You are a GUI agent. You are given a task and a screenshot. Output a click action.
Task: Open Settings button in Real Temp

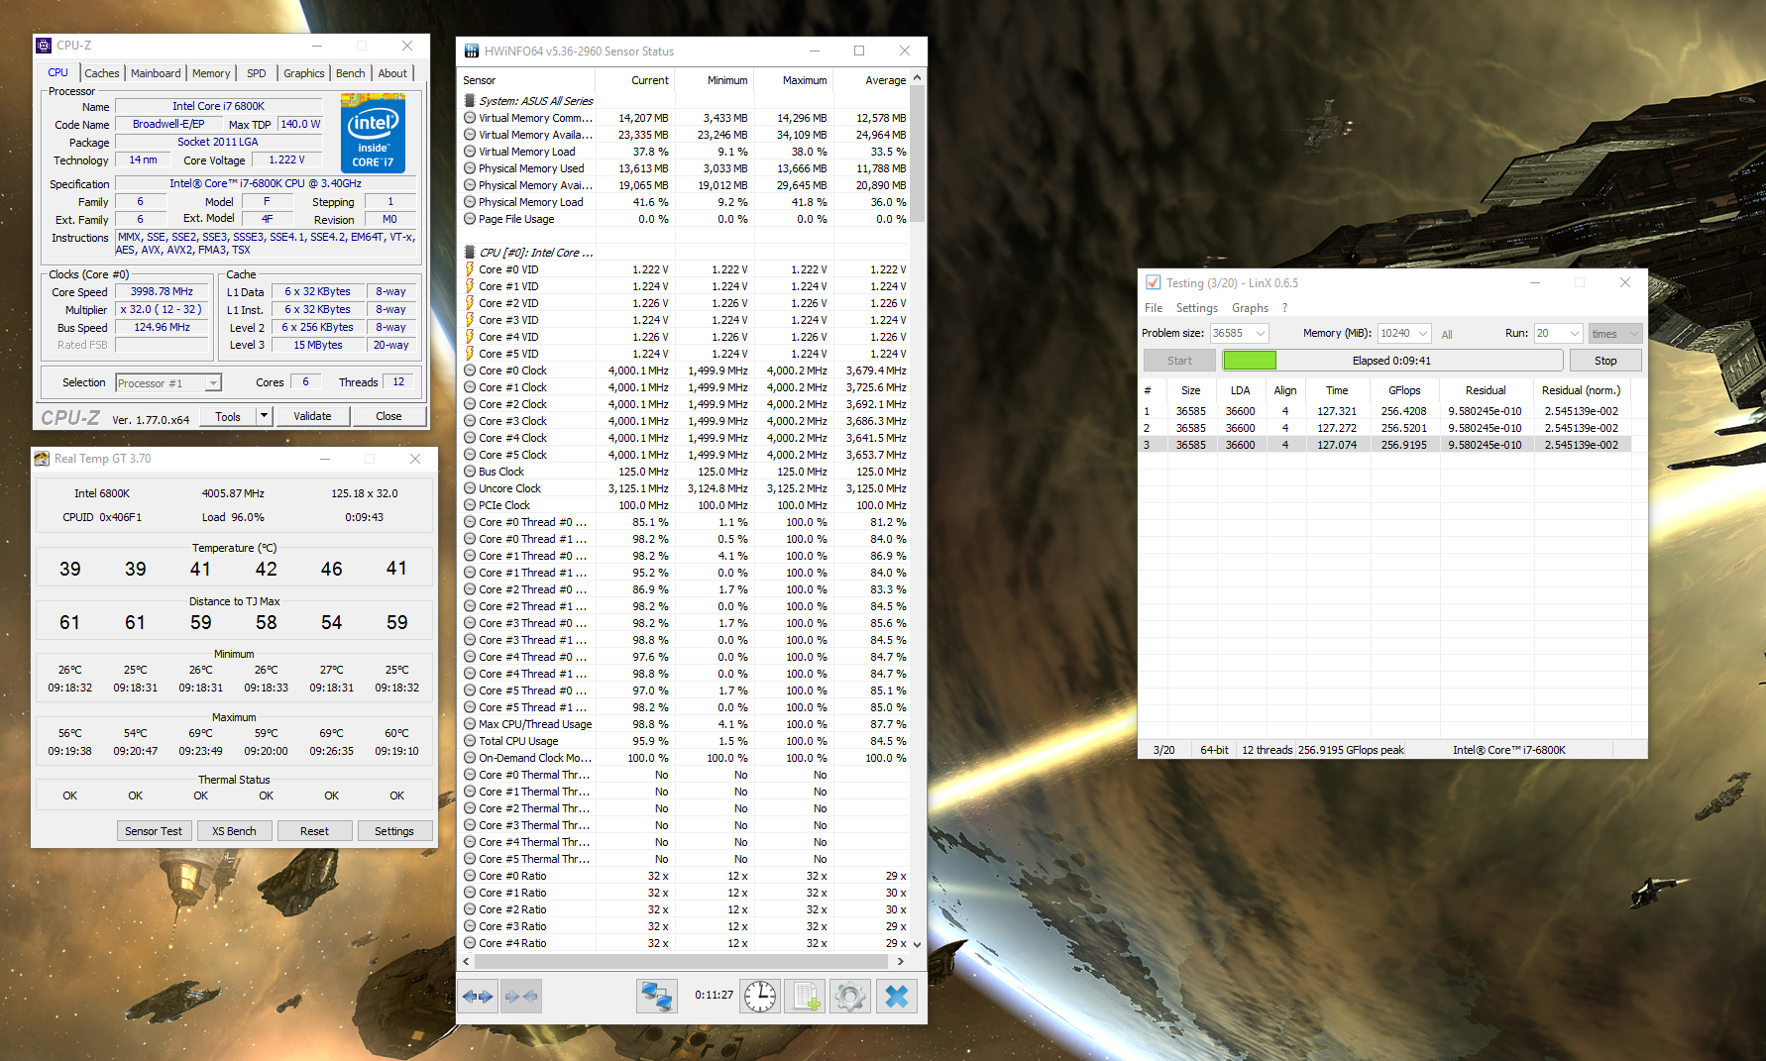[x=394, y=831]
